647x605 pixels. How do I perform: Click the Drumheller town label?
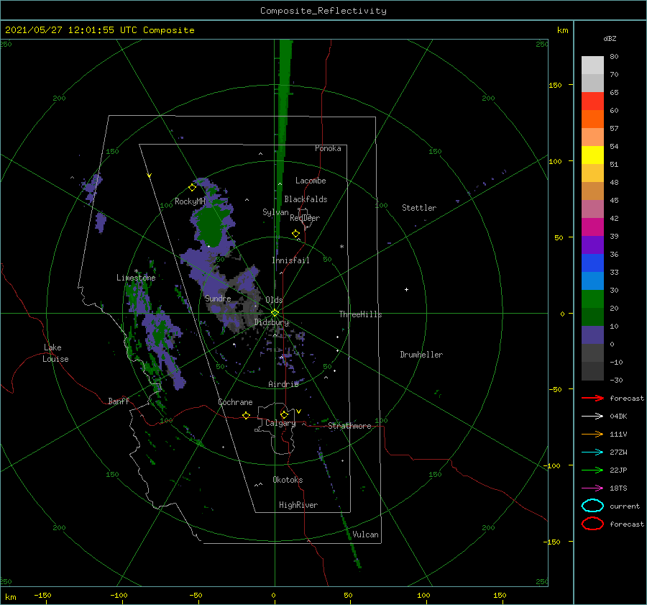pos(421,355)
